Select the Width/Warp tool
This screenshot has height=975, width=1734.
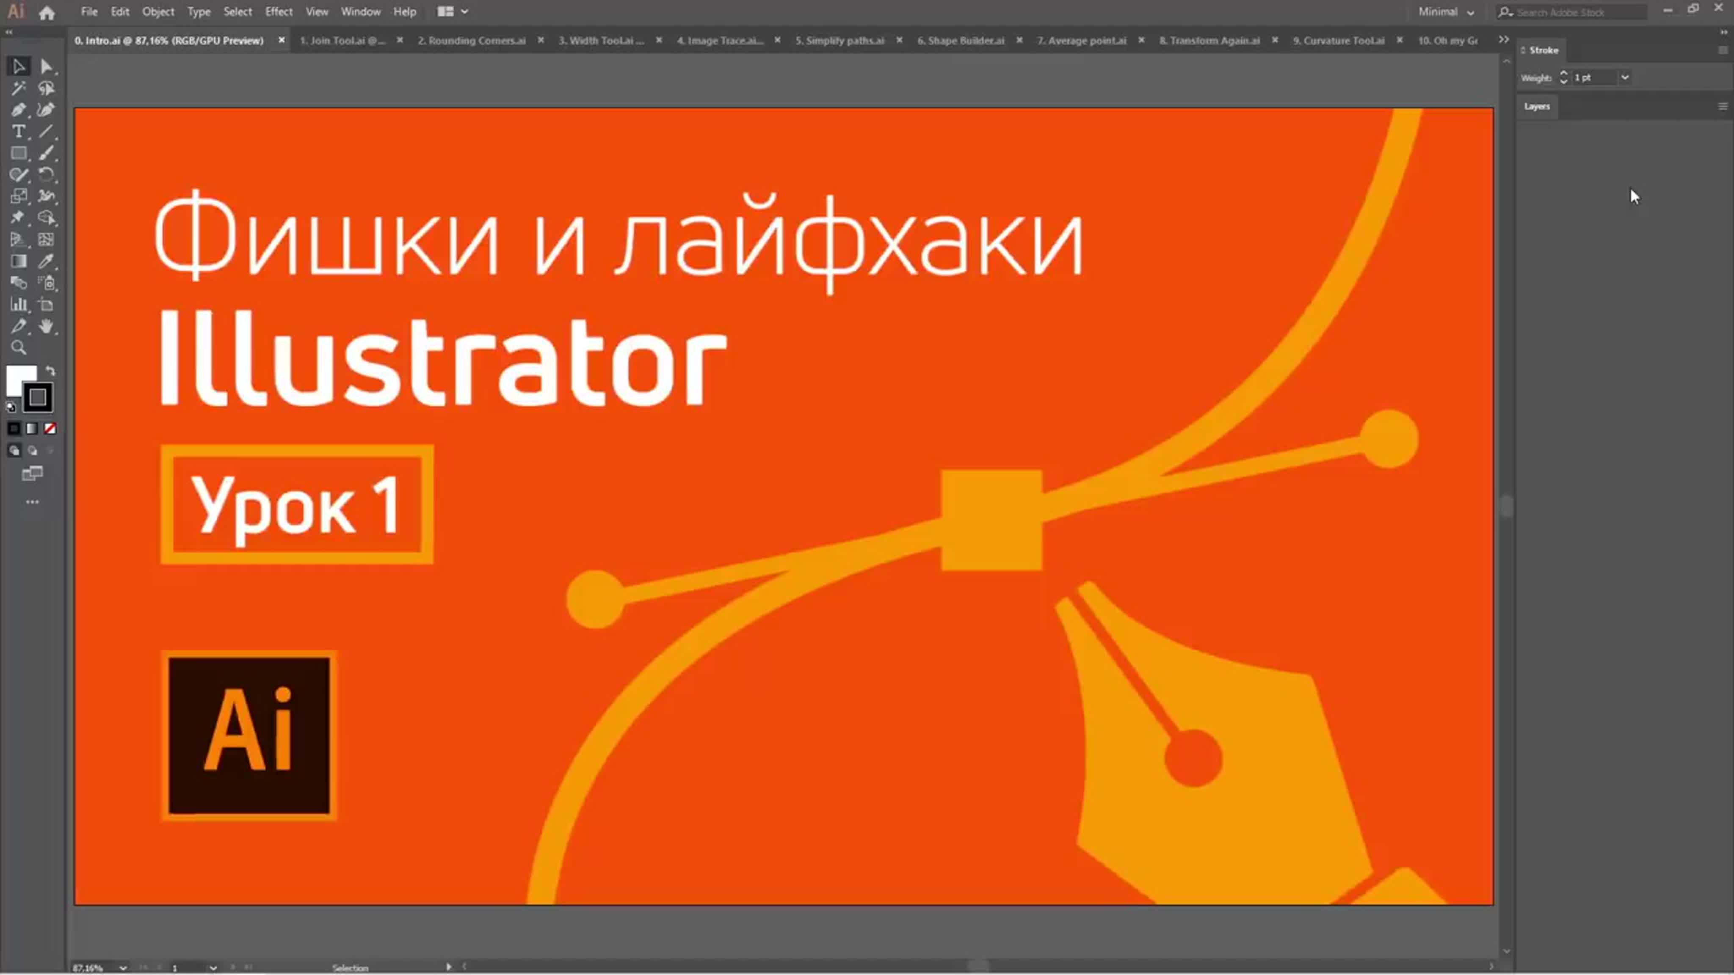[46, 196]
